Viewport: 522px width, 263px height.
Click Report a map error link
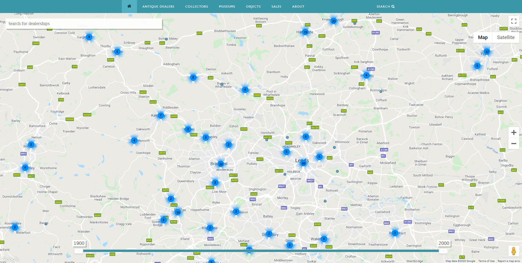pyautogui.click(x=509, y=261)
